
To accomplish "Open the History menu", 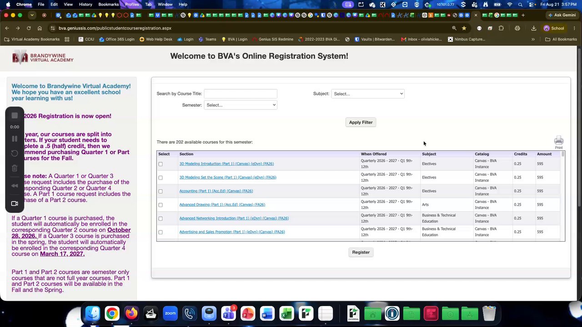I will pyautogui.click(x=85, y=4).
